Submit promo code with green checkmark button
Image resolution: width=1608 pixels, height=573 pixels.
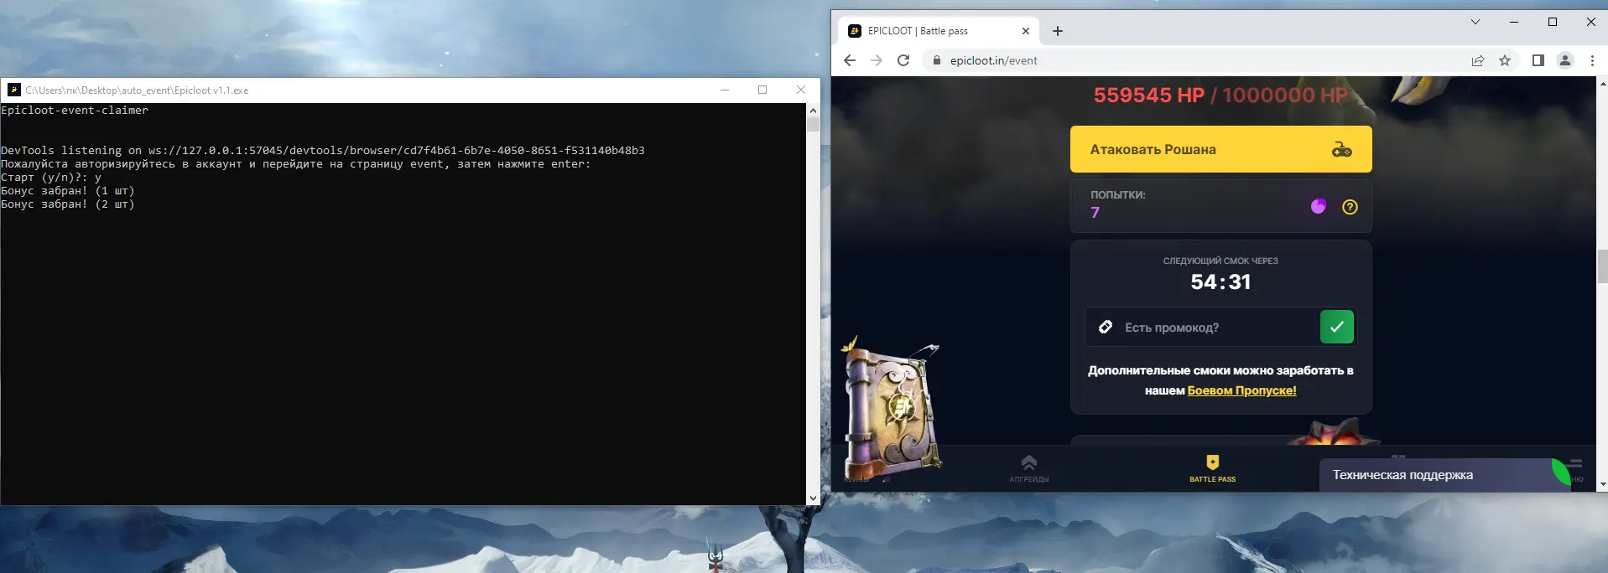[x=1337, y=327]
